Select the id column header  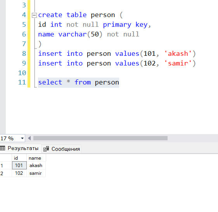(x=19, y=158)
